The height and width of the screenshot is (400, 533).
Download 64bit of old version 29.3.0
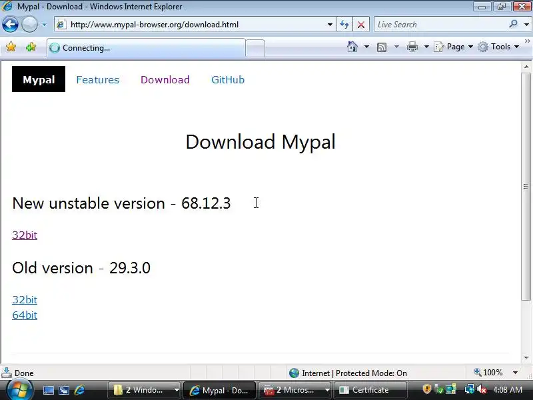pos(25,315)
